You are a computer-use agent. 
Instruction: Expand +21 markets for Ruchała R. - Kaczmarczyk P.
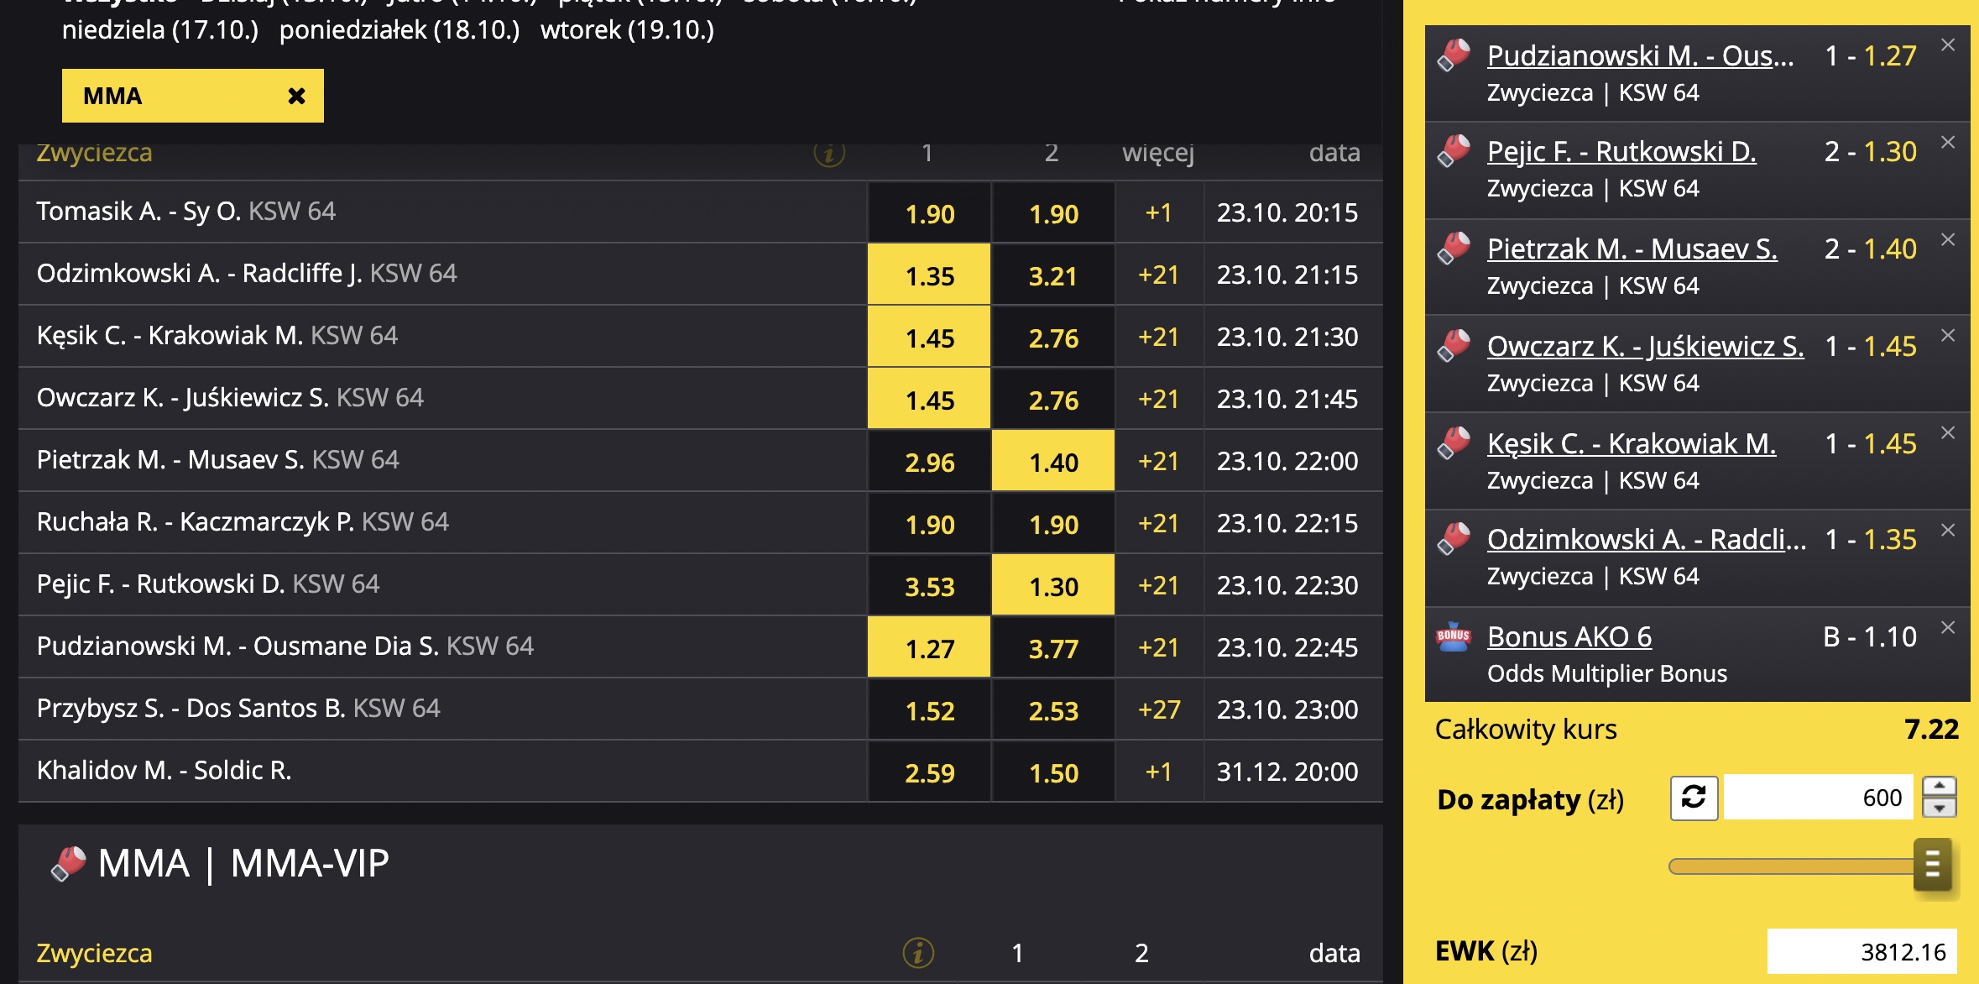point(1158,524)
